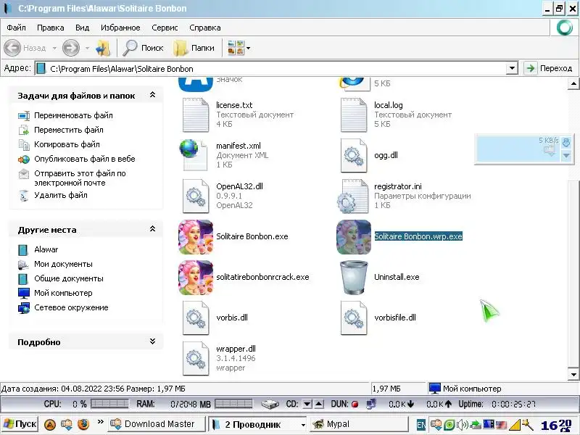Viewport: 580px width, 435px height.
Task: Click the DUN red indicator dot
Action: point(355,405)
